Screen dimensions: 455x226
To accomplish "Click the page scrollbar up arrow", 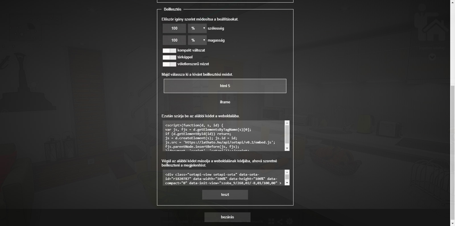I will (453, 2).
